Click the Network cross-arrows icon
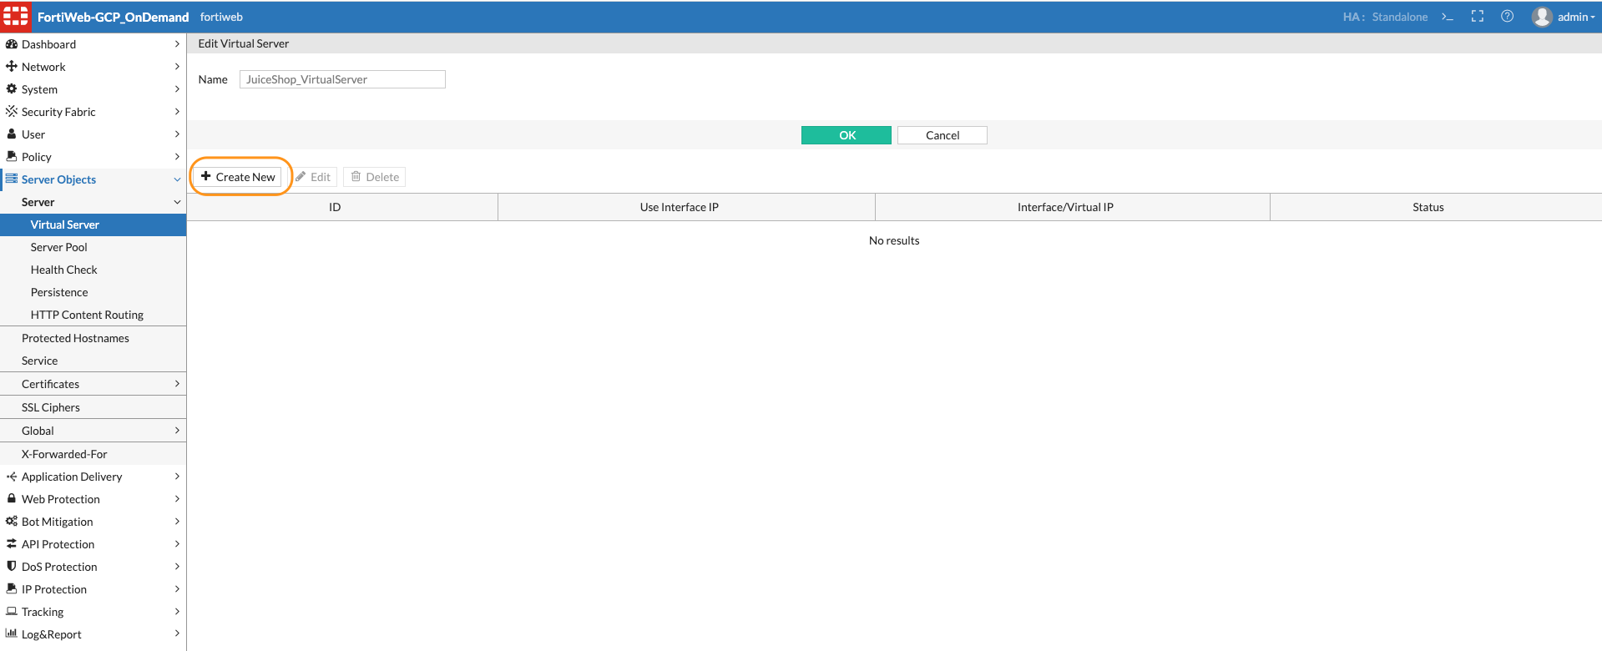Image resolution: width=1602 pixels, height=651 pixels. (12, 67)
